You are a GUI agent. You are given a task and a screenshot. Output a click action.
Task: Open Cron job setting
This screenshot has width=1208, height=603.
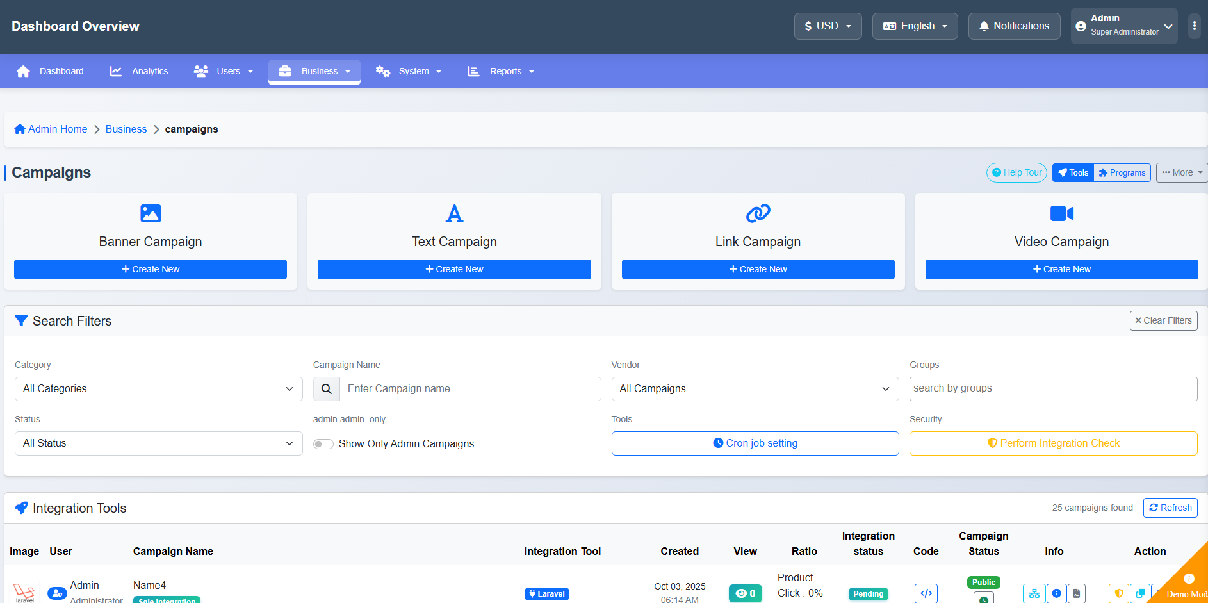755,443
